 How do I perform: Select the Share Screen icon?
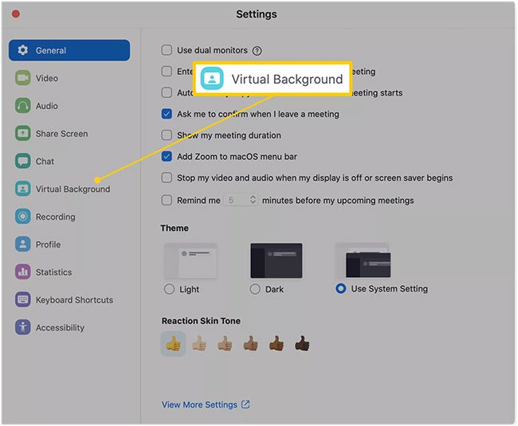[22, 134]
